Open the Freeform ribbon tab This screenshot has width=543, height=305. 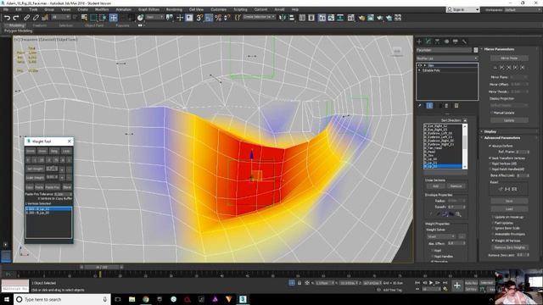[40, 25]
